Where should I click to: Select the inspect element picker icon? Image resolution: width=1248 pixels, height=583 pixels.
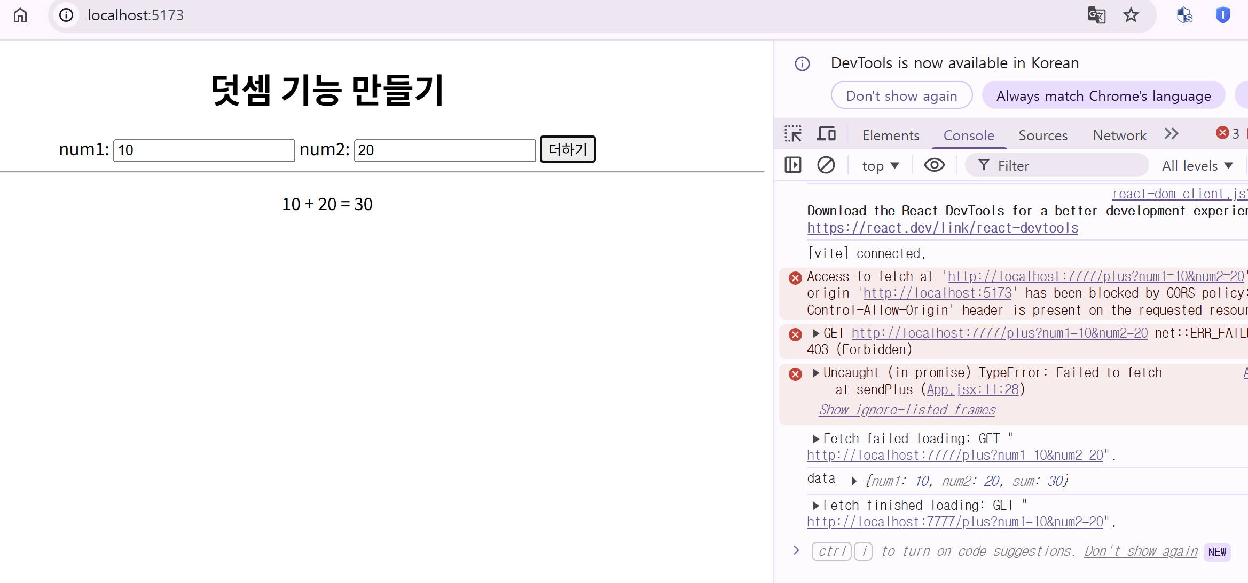793,134
